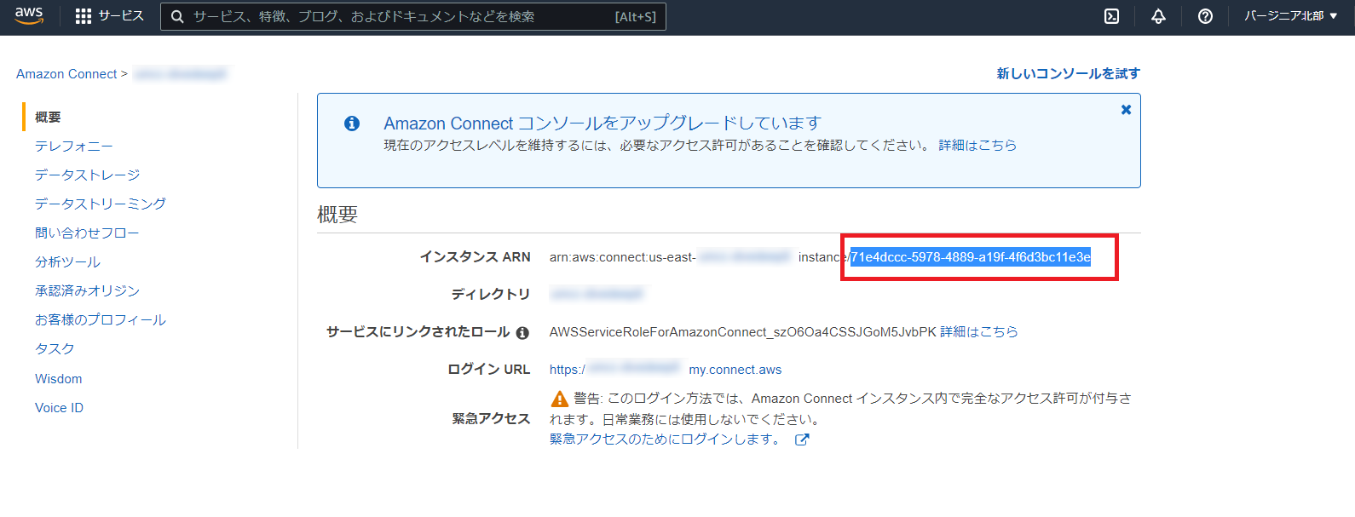Select 概要 in the sidebar
Viewport: 1355px width, 517px height.
[x=48, y=117]
